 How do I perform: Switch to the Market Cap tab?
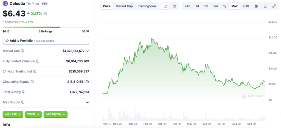(x=124, y=6)
